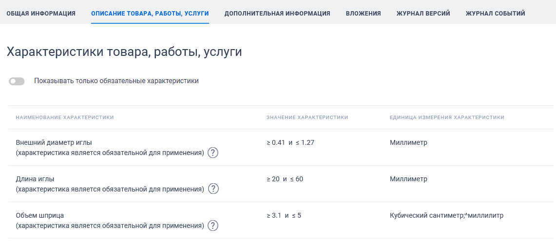Click value ≥ 0.41 и ≤ 1.27
This screenshot has width=556, height=243.
tap(290, 143)
